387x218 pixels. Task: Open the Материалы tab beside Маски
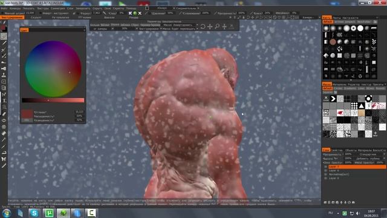pos(339,85)
